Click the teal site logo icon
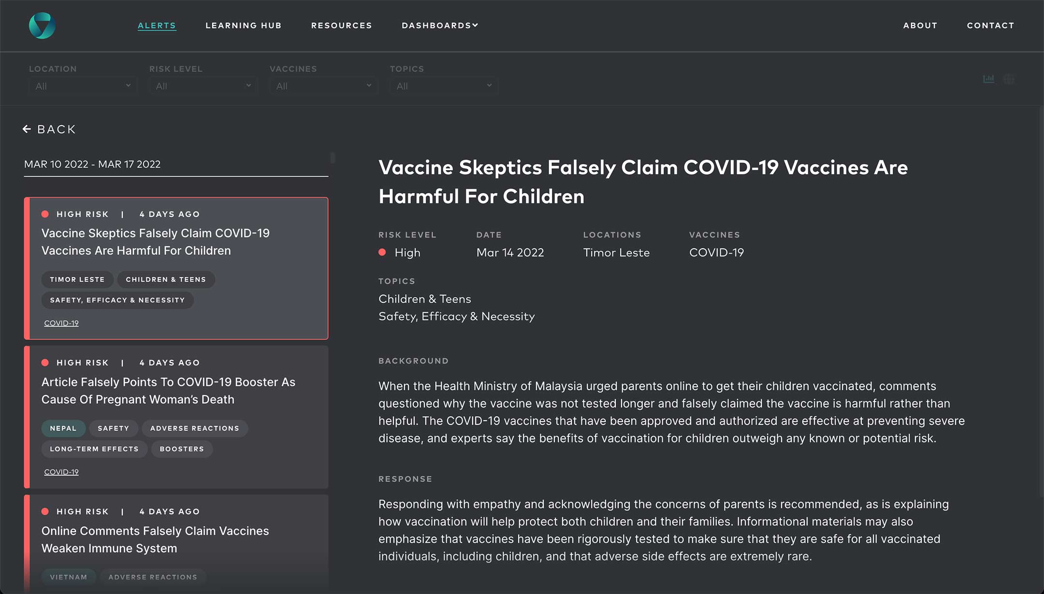 [42, 26]
